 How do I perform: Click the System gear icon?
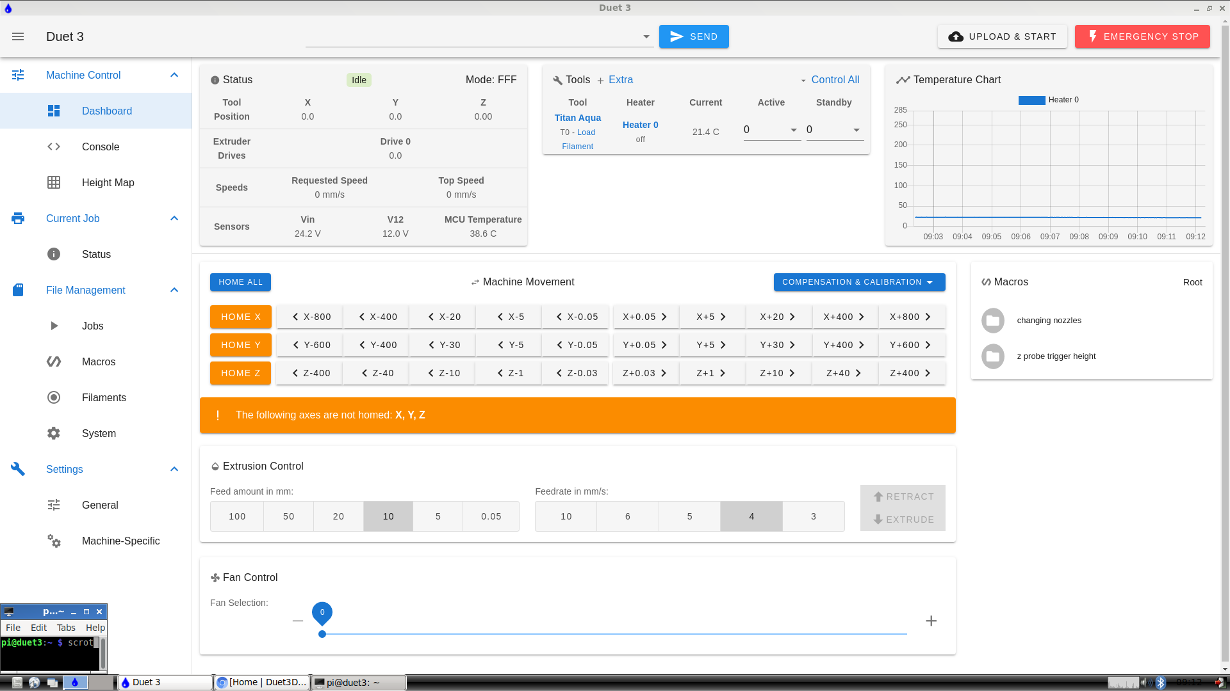(x=54, y=433)
